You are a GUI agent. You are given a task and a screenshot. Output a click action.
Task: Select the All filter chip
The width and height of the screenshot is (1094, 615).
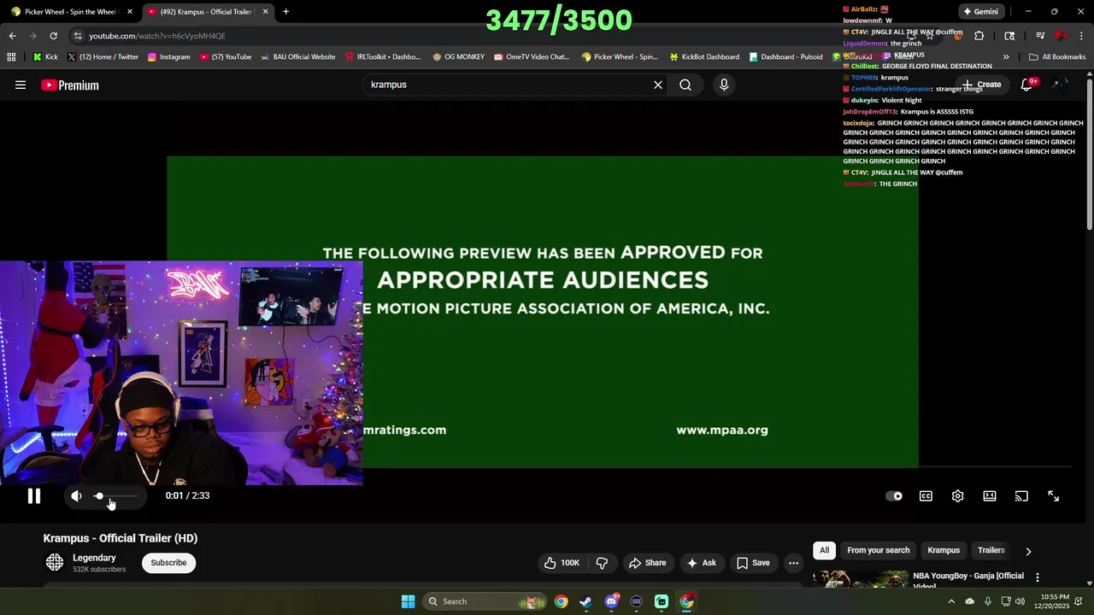click(x=824, y=550)
